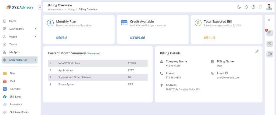276x115 pixels.
Task: Expand the Administration chevron arrow
Action: point(35,60)
